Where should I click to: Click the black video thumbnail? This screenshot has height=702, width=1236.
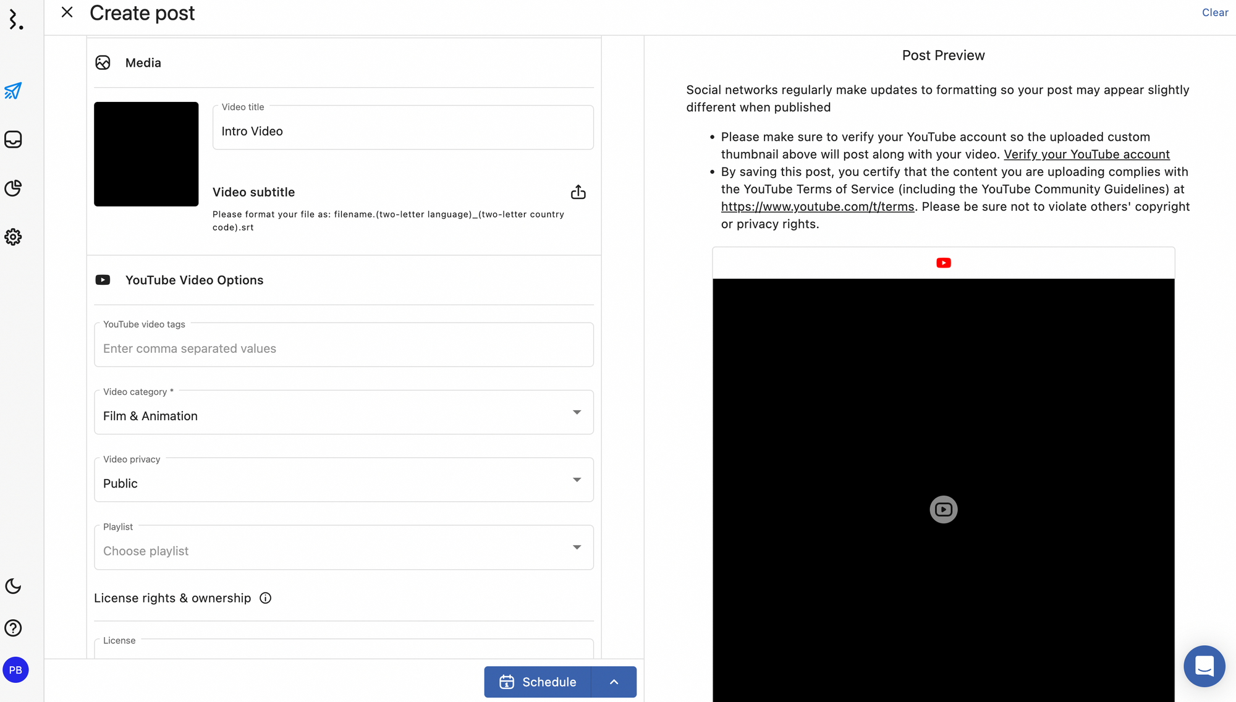click(146, 154)
